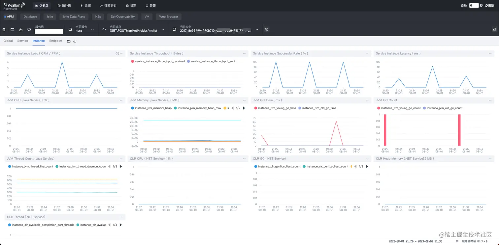Open more options on JVM Memory panel
The width and height of the screenshot is (499, 245).
(244, 100)
